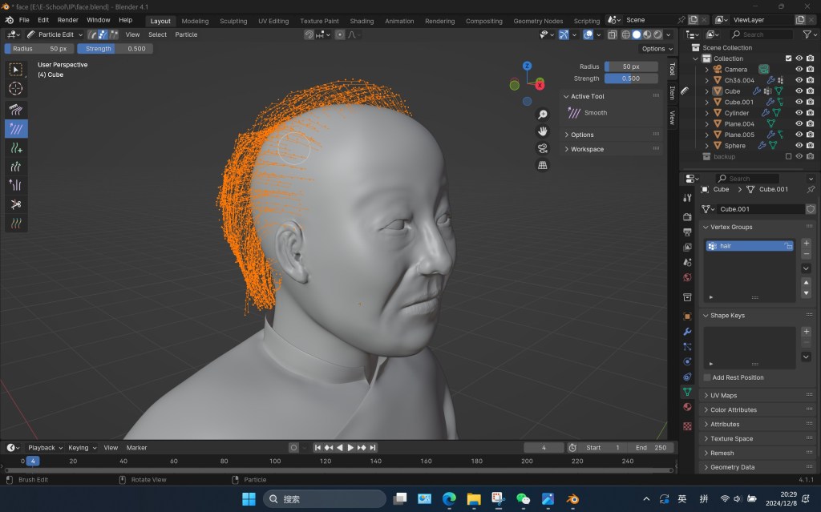Screen dimensions: 821x512
Task: Click the Blender icon in taskbar
Action: 573,498
